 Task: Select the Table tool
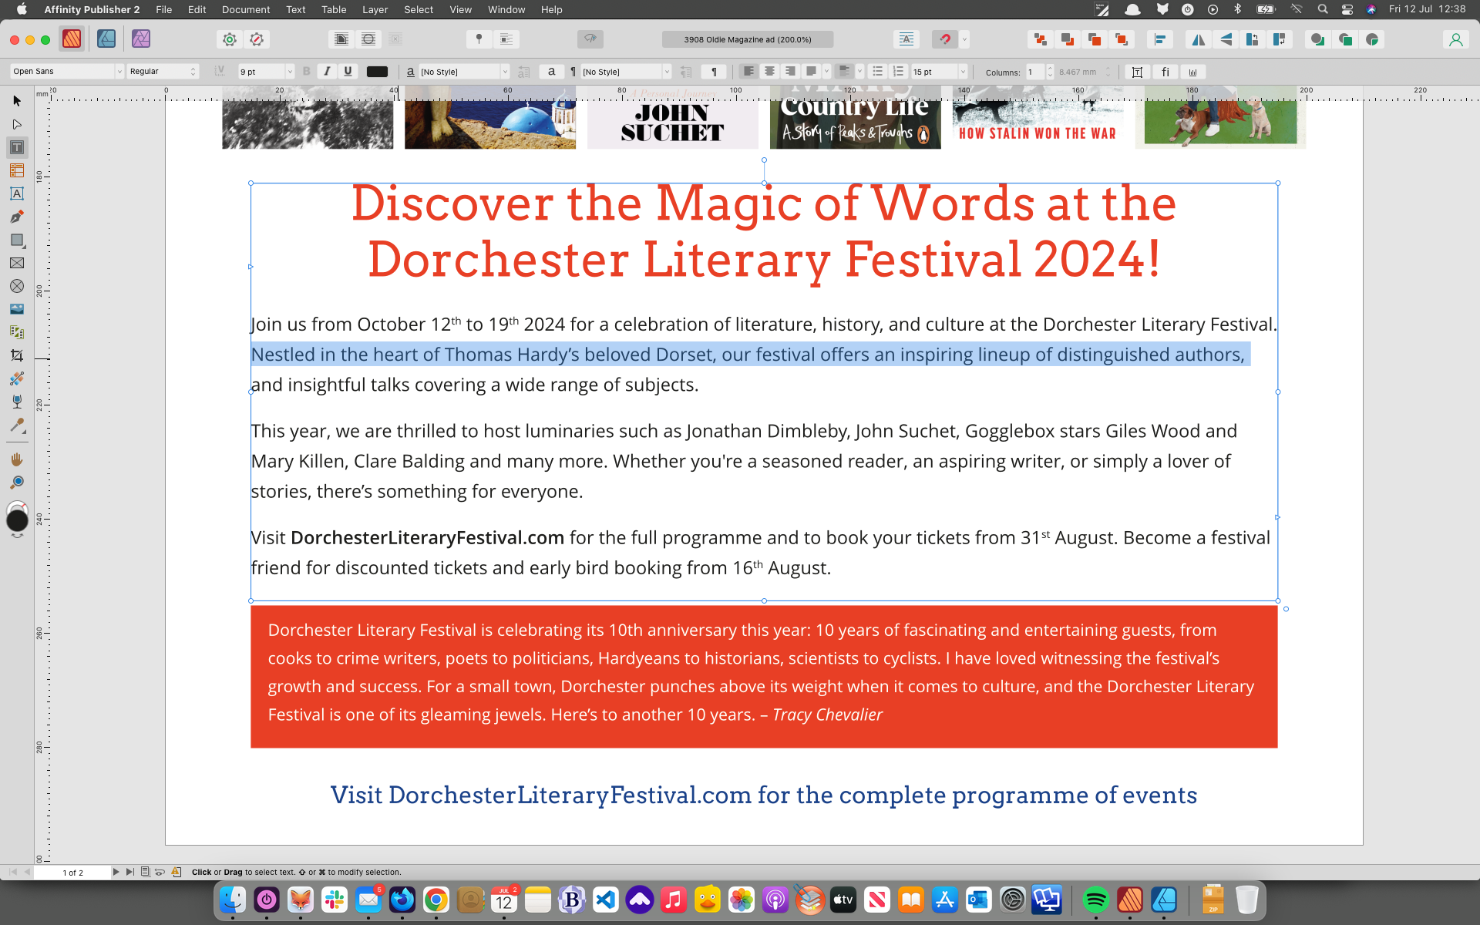(17, 170)
